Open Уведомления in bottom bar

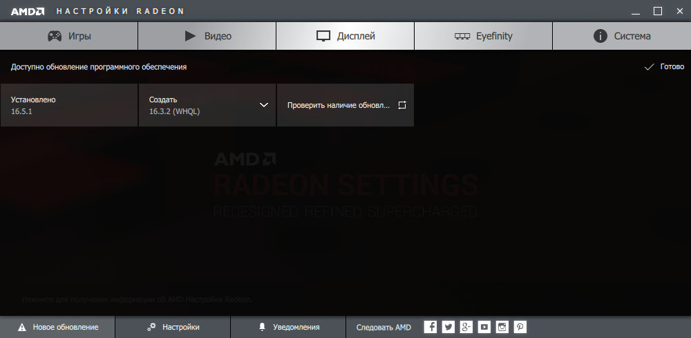point(288,327)
